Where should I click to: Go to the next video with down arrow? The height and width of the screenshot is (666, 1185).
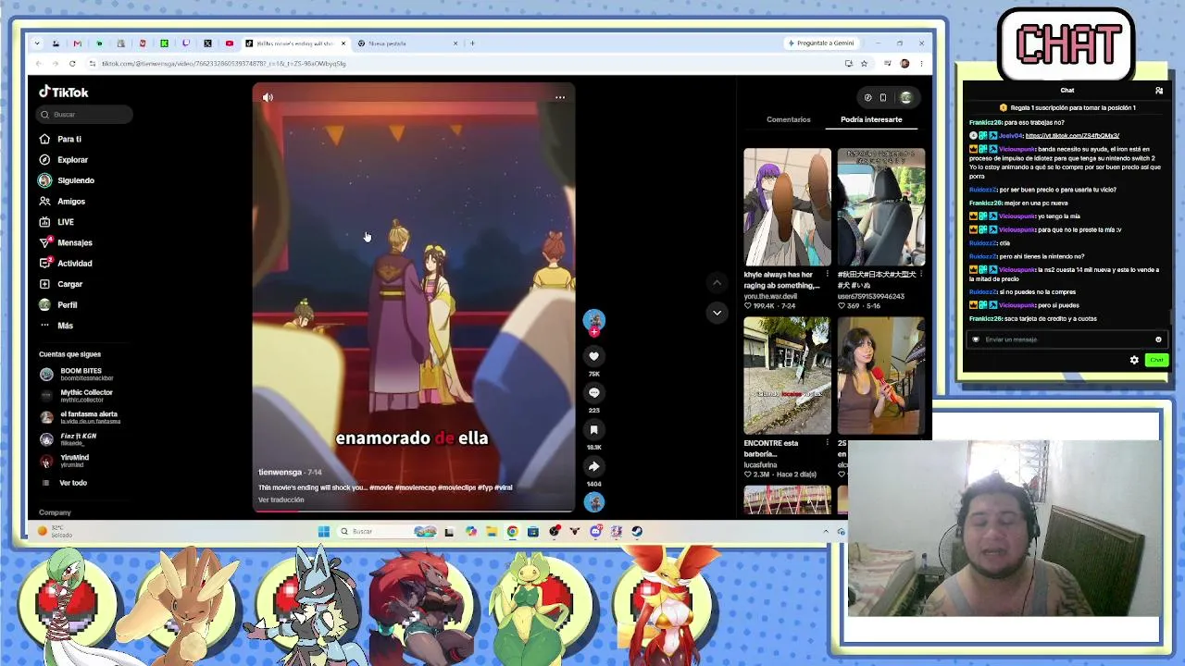(717, 313)
